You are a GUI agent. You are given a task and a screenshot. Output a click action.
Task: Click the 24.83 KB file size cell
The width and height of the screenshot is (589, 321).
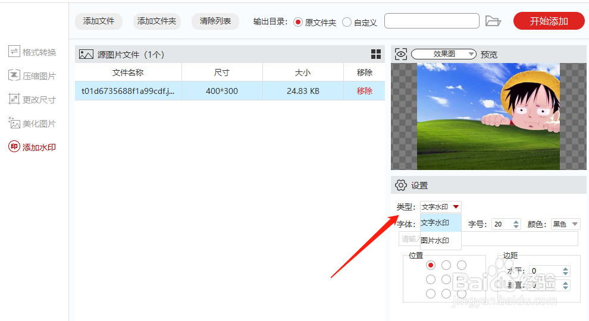[303, 91]
